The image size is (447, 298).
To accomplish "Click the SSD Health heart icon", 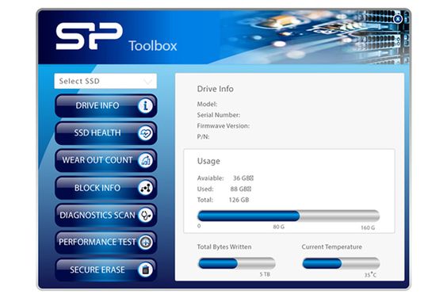I will pyautogui.click(x=145, y=133).
